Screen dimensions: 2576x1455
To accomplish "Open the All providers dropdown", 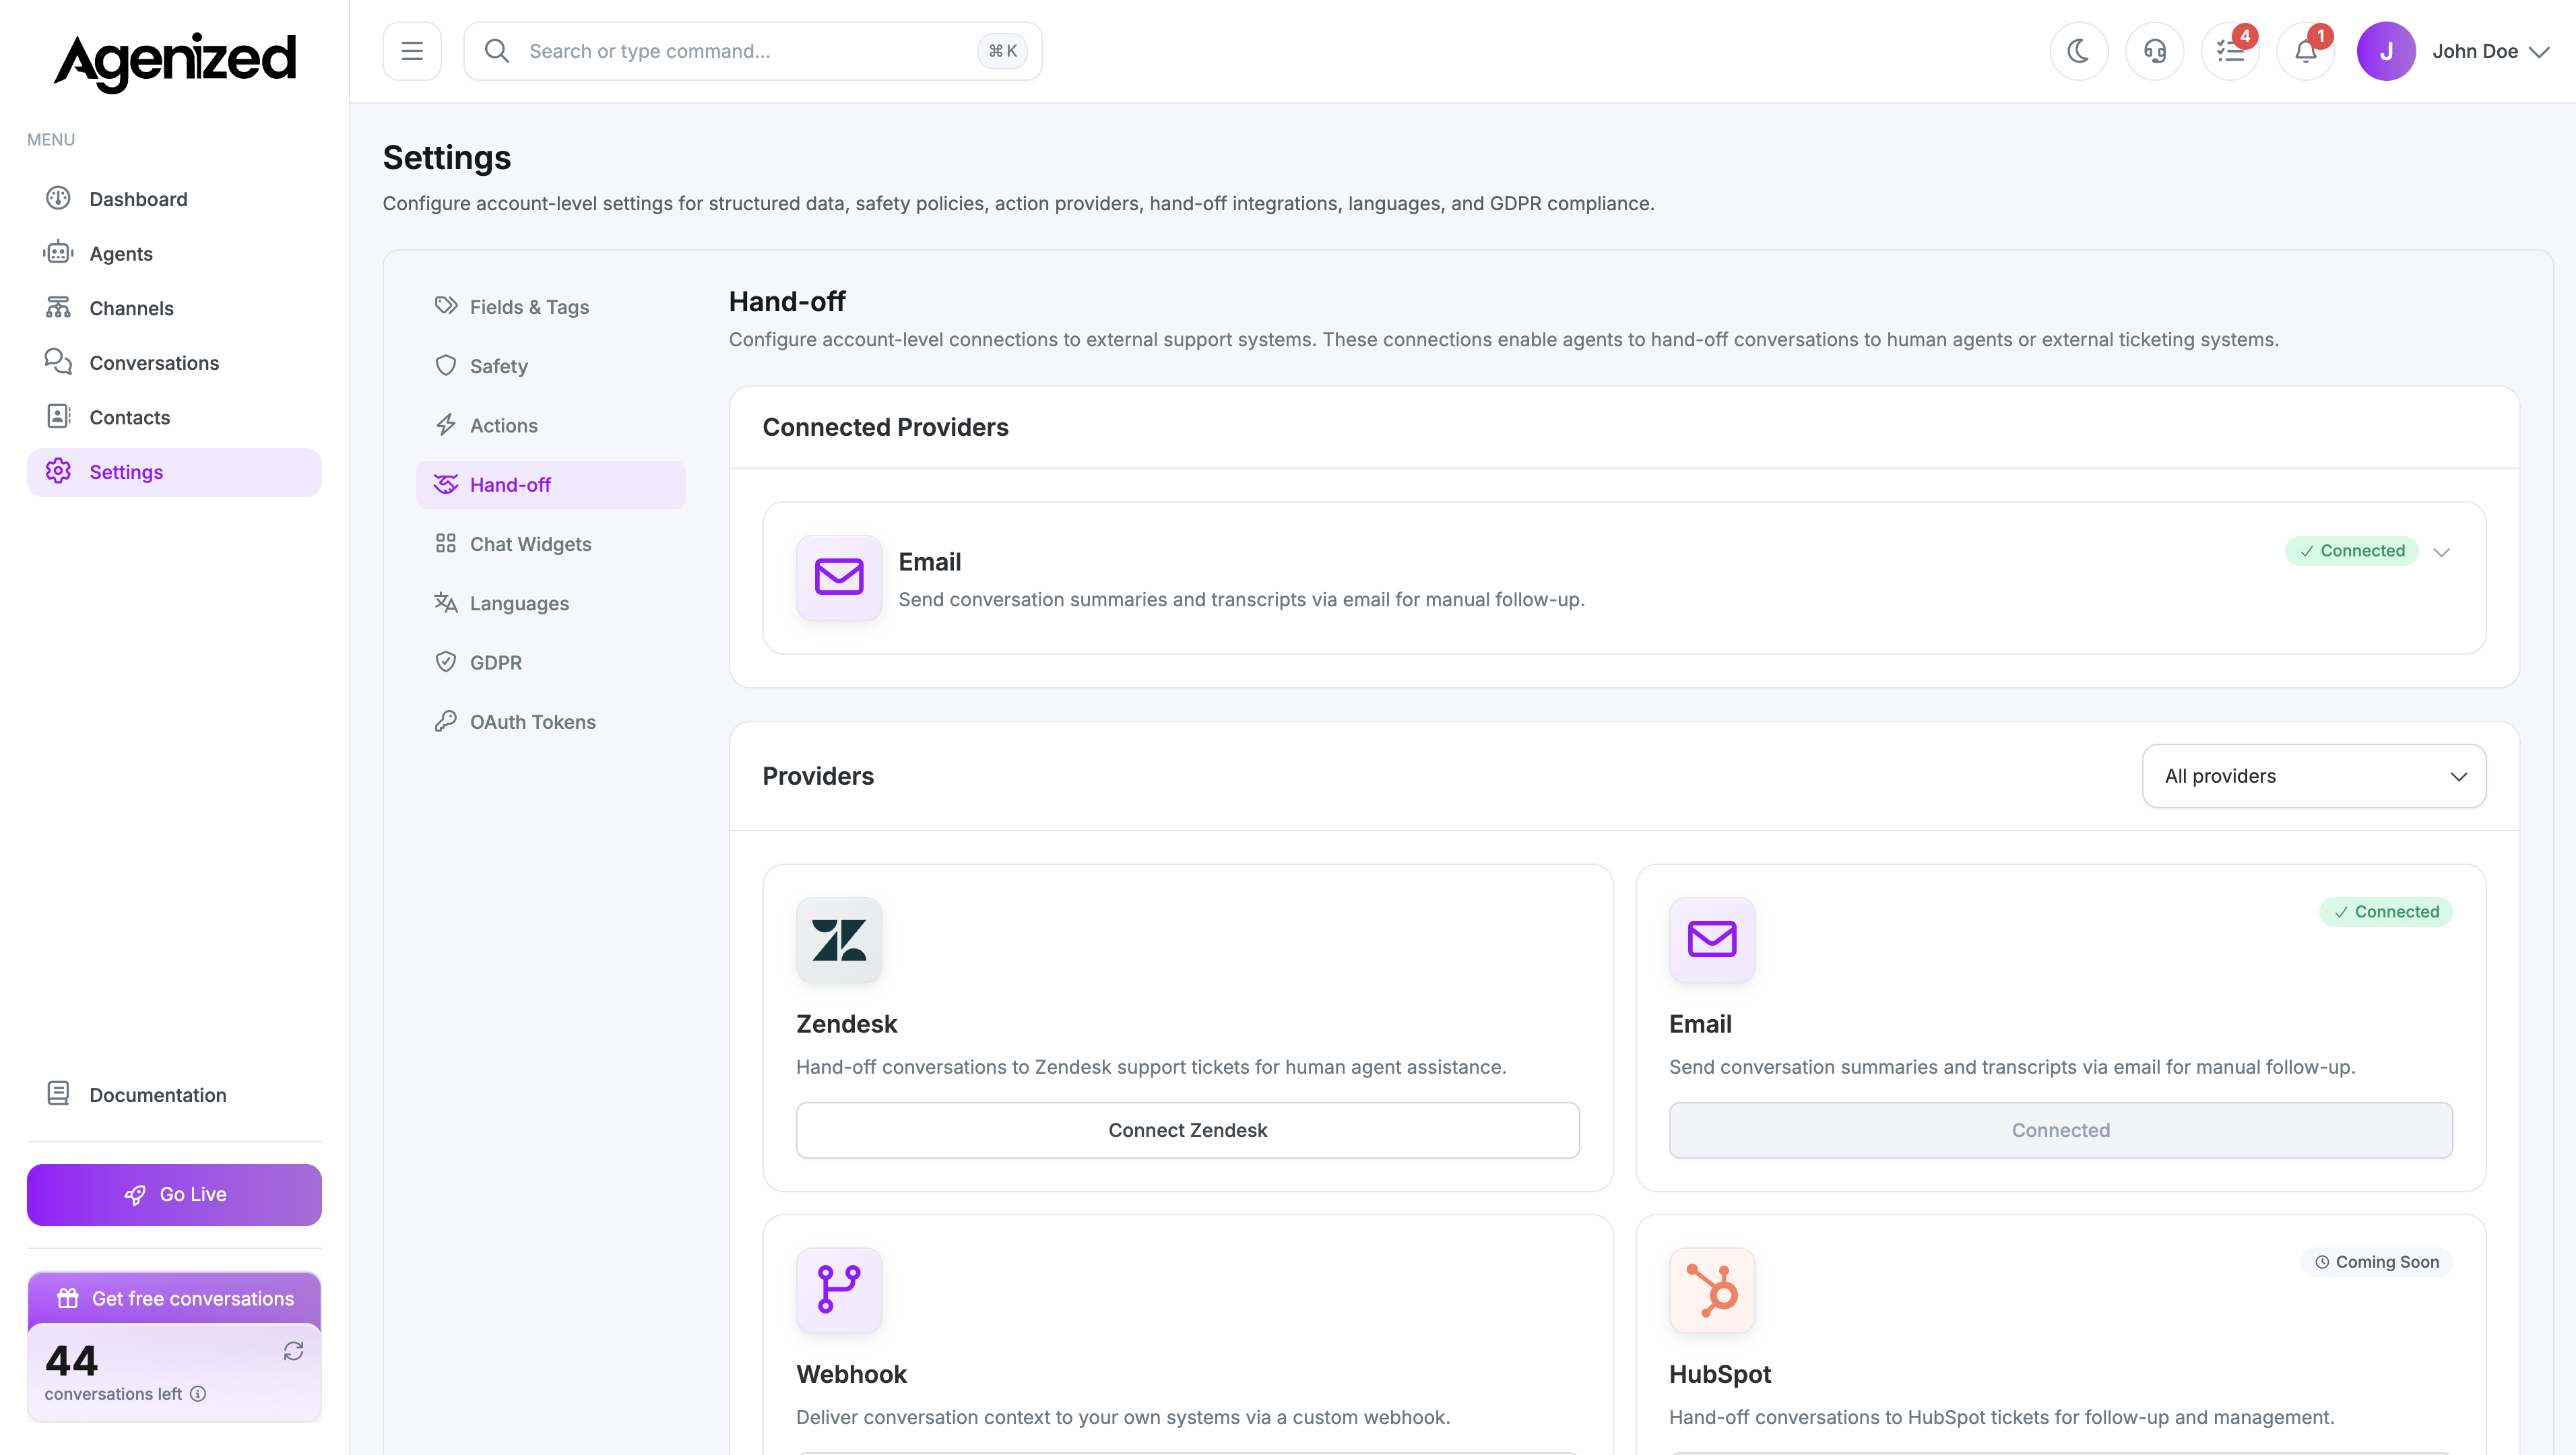I will click(x=2314, y=776).
